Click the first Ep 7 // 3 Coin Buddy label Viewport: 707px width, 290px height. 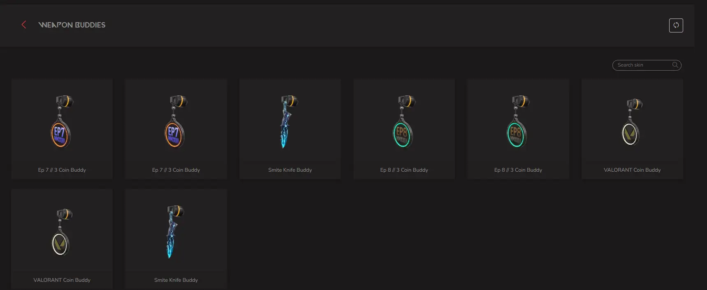point(62,170)
